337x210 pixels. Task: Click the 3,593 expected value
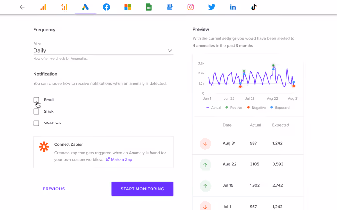coord(278,164)
